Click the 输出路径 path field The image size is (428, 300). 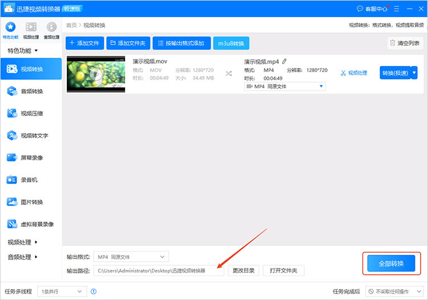(159, 270)
